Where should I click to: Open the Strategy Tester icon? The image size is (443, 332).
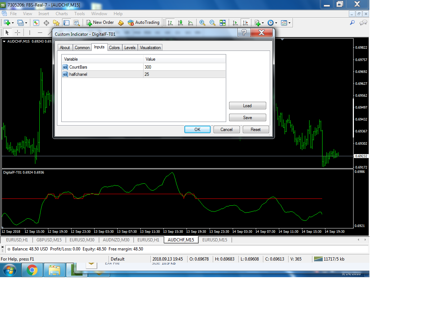[76, 22]
